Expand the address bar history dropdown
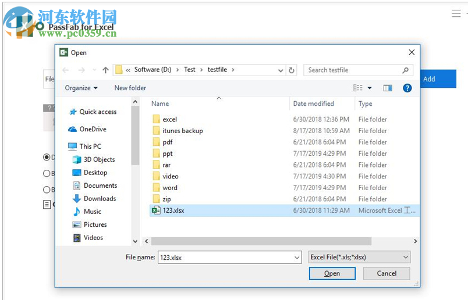 pos(281,70)
